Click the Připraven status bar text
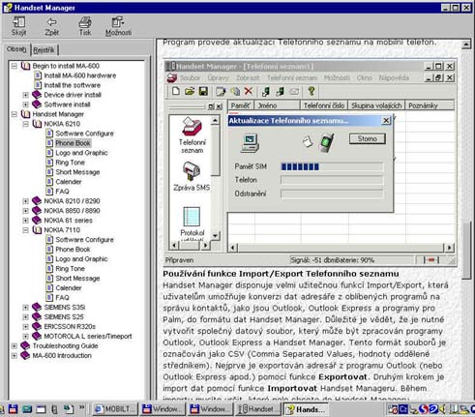475x417 pixels. [x=180, y=260]
